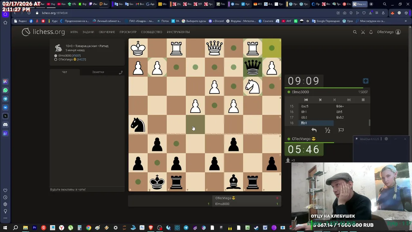Open the СООБЩЕСТВО menu

(151, 32)
